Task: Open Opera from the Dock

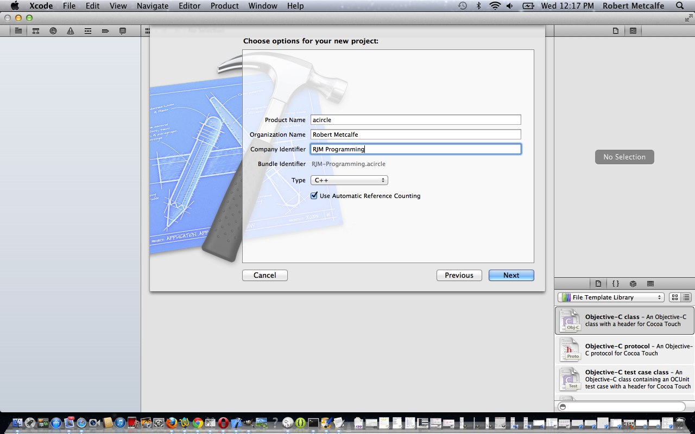Action: [x=223, y=423]
